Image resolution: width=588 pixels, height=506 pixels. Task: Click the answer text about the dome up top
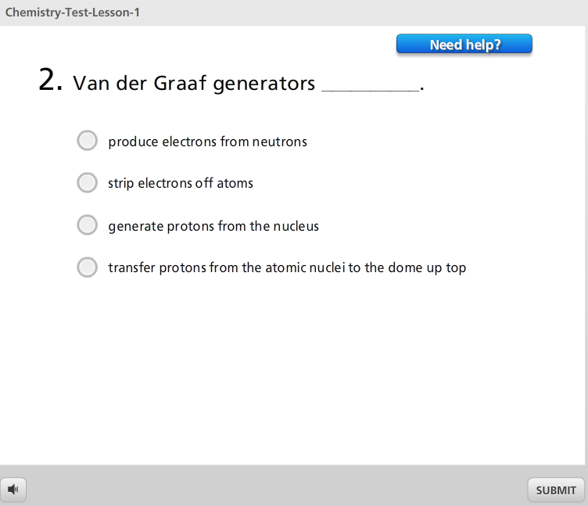pos(287,267)
